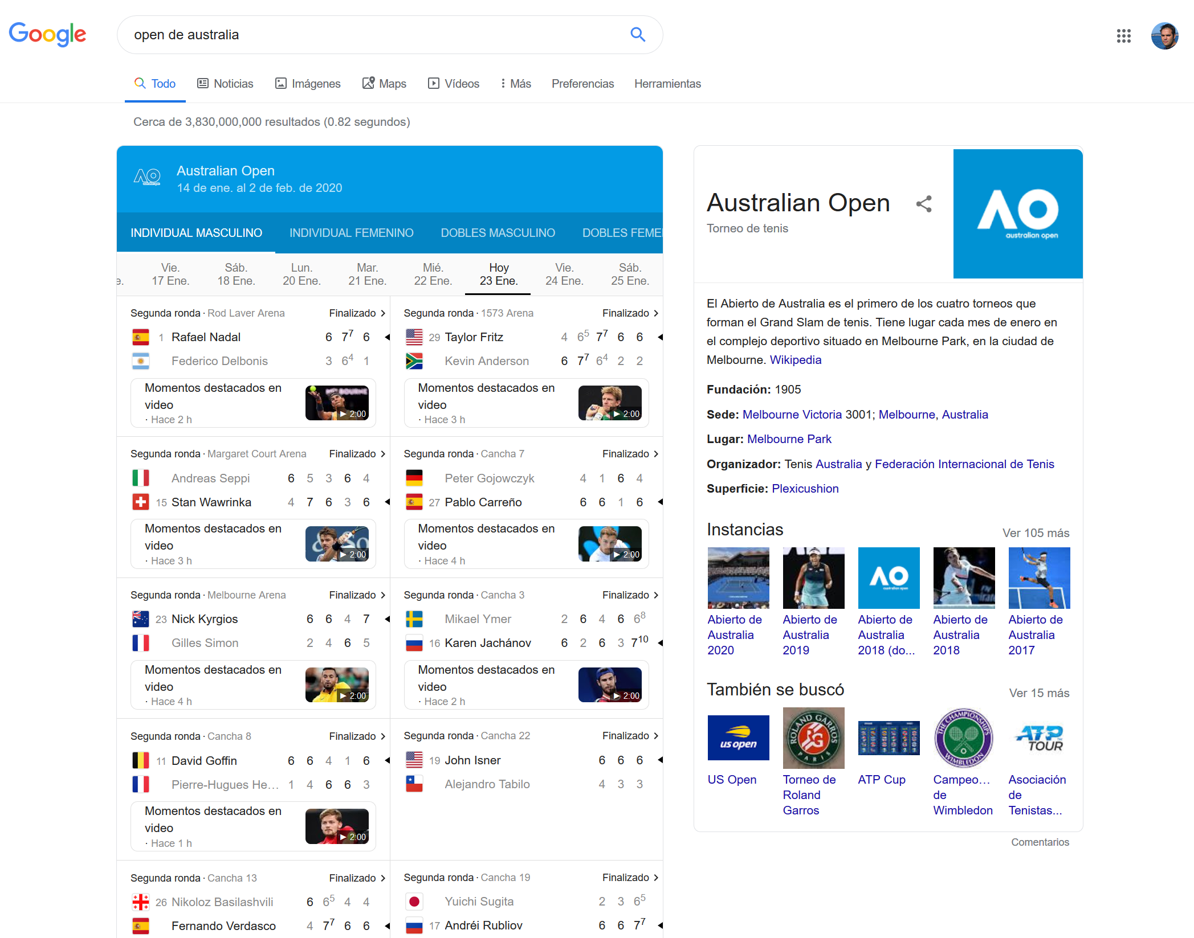The width and height of the screenshot is (1194, 938).
Task: Click the Wimbledon Championships logo
Action: (x=963, y=738)
